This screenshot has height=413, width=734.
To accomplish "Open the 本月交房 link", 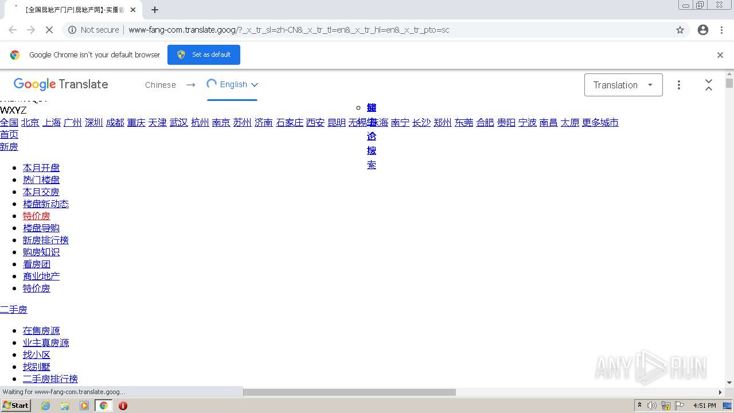I will click(x=41, y=192).
